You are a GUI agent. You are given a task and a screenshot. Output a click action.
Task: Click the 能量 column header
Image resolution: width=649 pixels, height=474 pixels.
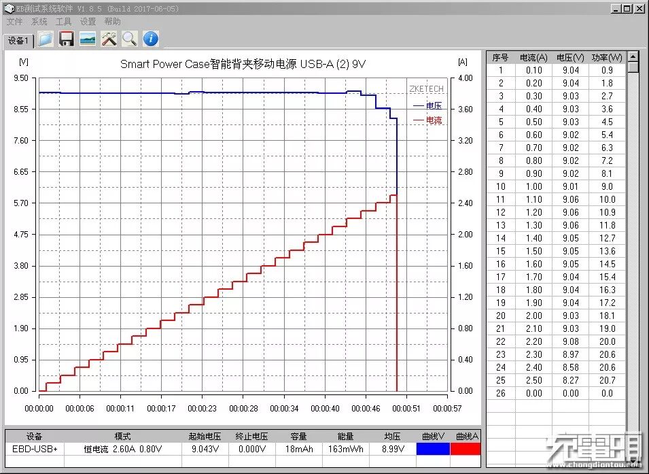point(346,437)
